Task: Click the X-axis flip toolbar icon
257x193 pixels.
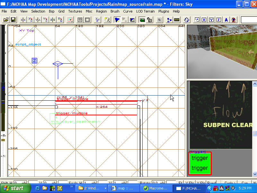Action: pos(23,20)
